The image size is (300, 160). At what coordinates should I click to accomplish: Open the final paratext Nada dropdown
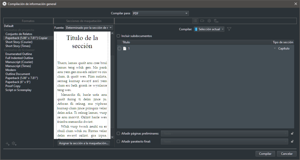click(224, 142)
